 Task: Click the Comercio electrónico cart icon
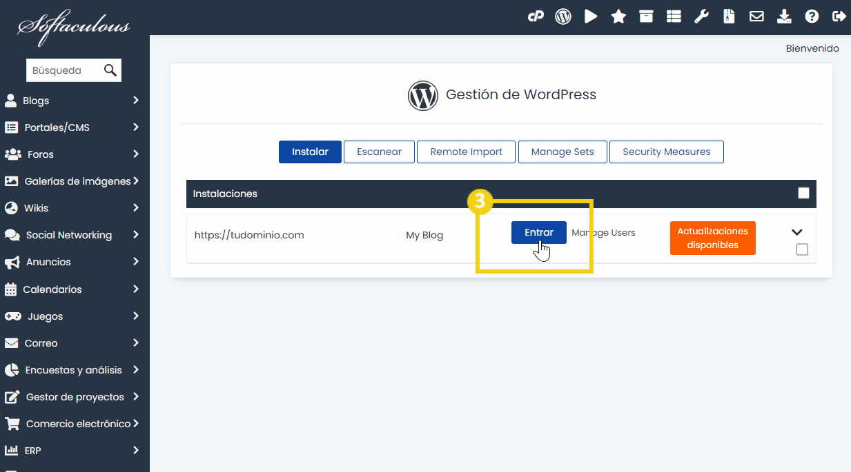point(12,424)
